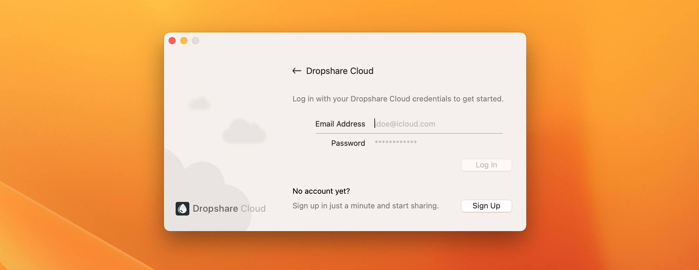Click the "Sign up in just a minute" text
The image size is (699, 270).
[x=366, y=206]
